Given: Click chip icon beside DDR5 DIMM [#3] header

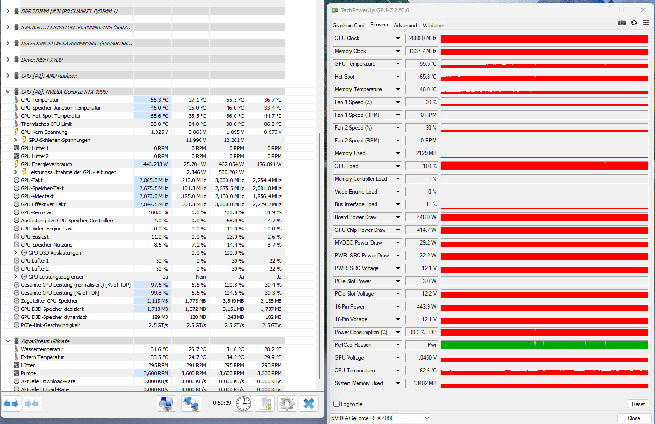Looking at the screenshot, I should 17,11.
